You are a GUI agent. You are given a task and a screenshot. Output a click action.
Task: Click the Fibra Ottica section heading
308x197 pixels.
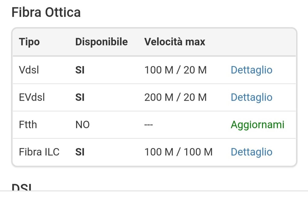(x=46, y=12)
